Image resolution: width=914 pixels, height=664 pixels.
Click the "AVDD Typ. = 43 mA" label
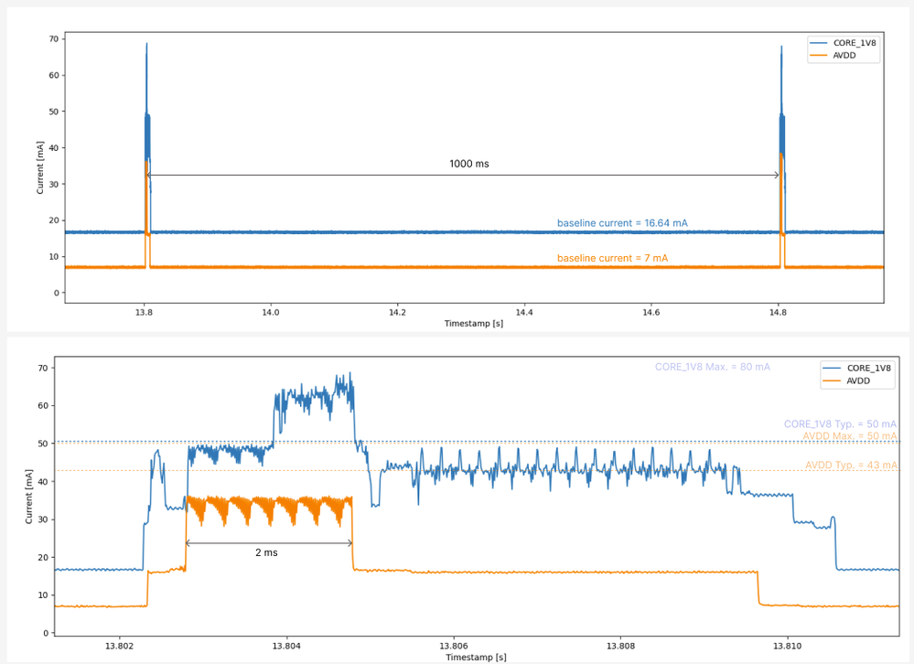click(851, 465)
